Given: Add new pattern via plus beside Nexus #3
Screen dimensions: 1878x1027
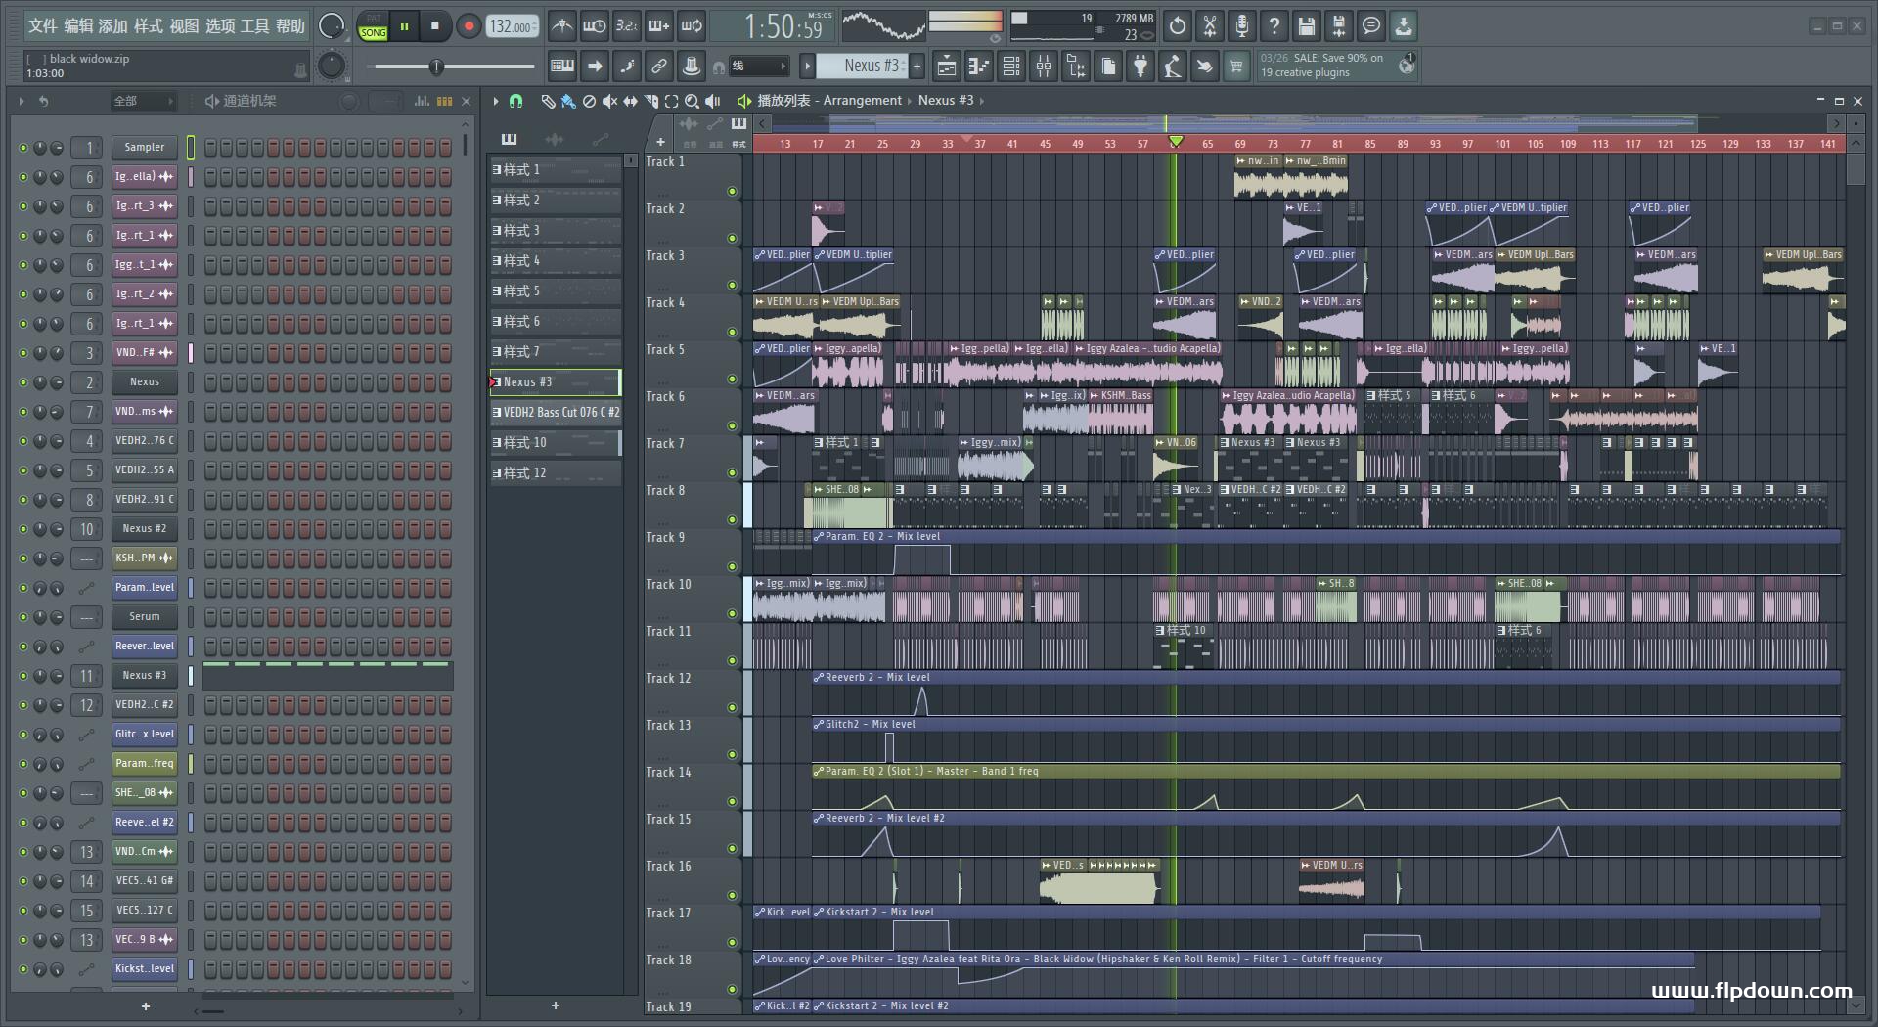Looking at the screenshot, I should pos(917,67).
